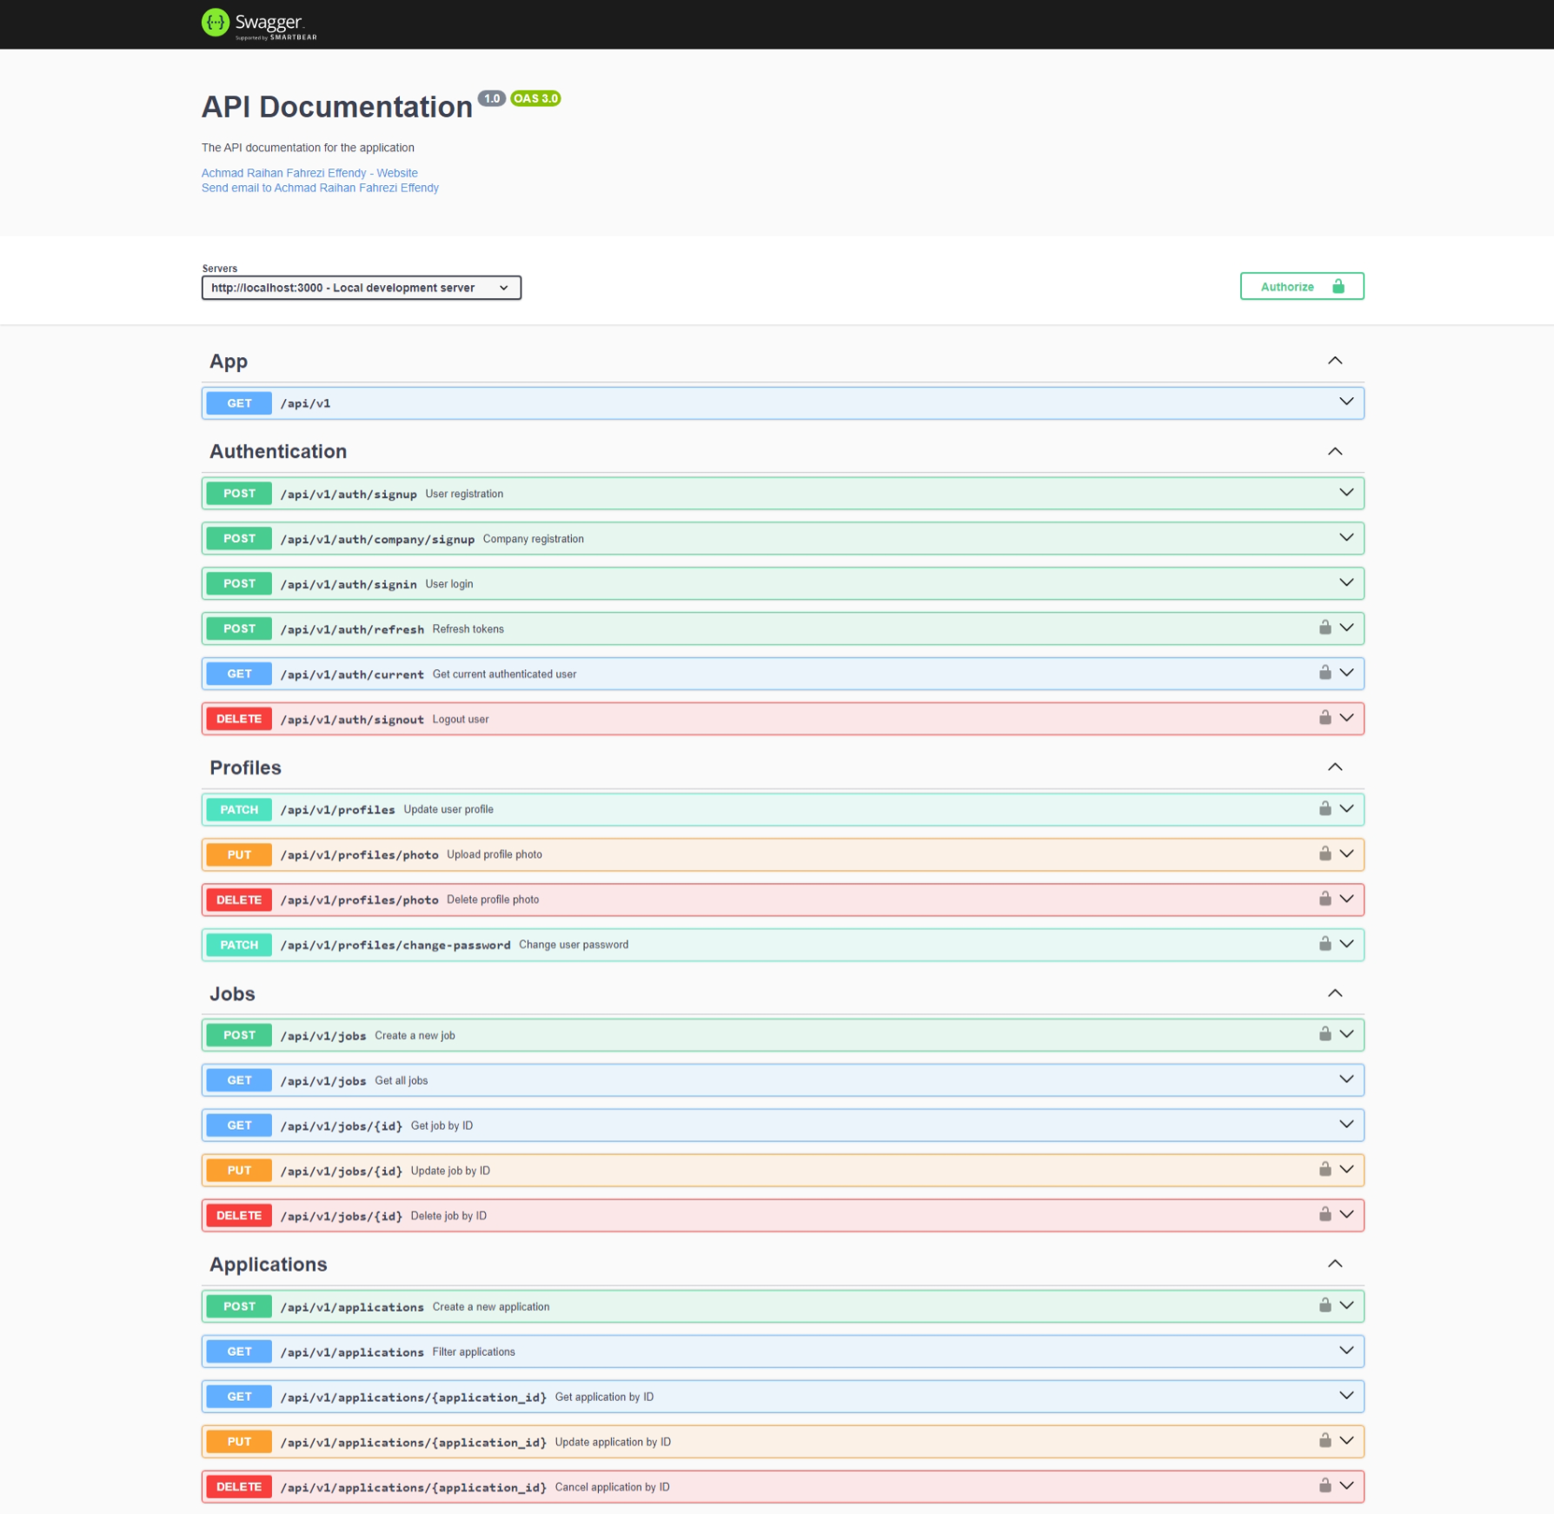Collapse the Profiles section
This screenshot has width=1554, height=1514.
pyautogui.click(x=1335, y=767)
